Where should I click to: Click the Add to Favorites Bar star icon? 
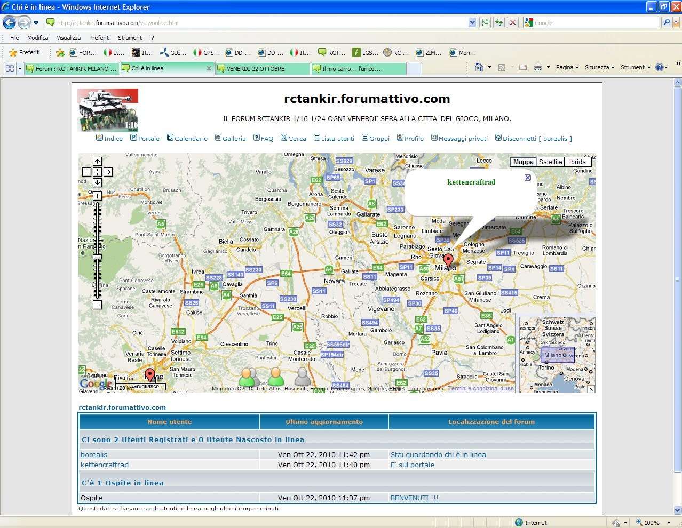point(60,52)
